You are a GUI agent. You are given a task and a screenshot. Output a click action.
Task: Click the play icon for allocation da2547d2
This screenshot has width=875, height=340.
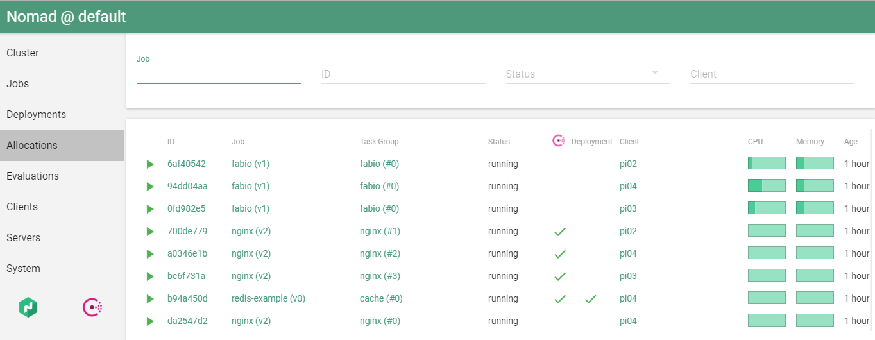[x=150, y=321]
